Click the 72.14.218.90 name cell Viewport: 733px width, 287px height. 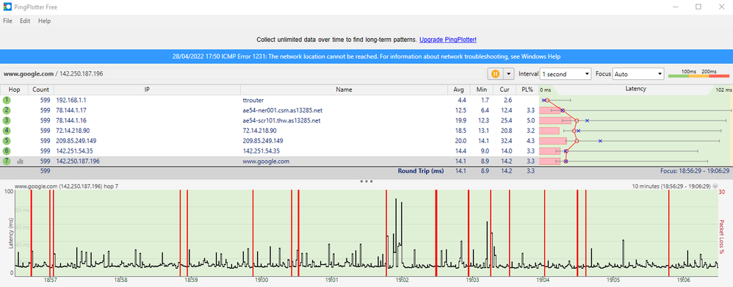(259, 131)
